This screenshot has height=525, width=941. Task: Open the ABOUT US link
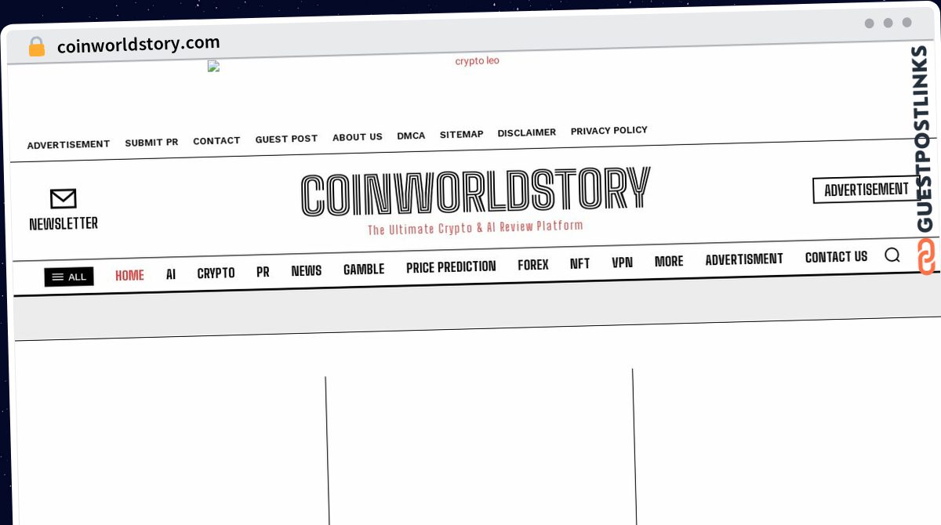358,137
